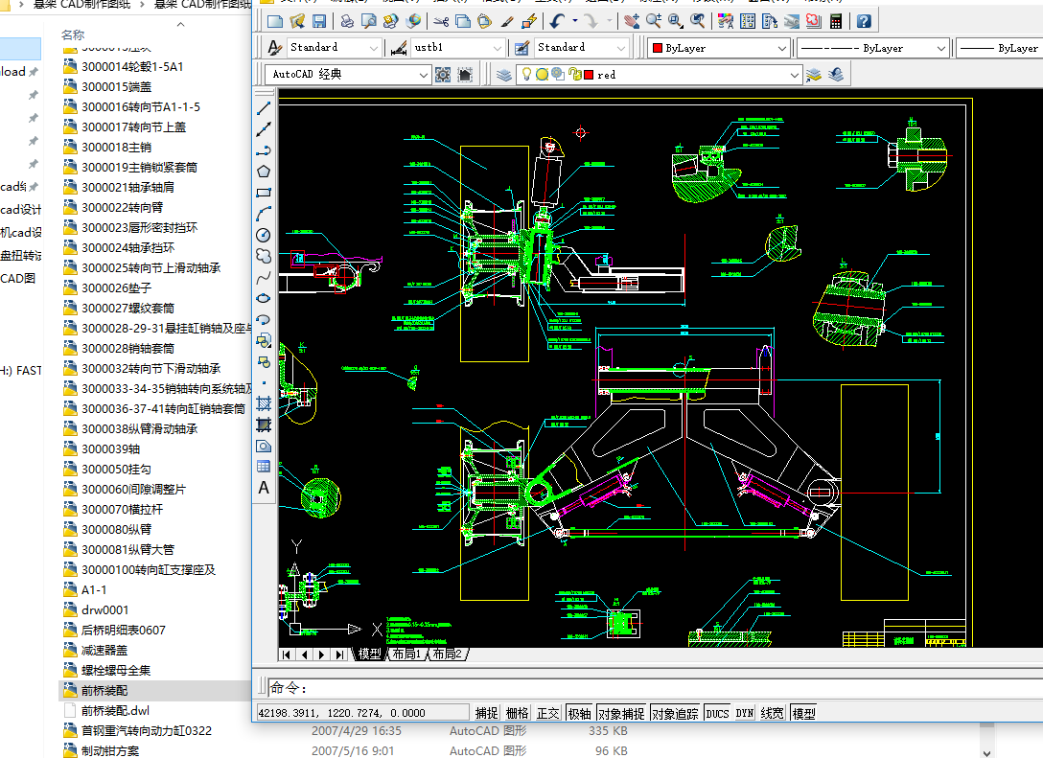Toggle Ortho mode (正交) on

(x=547, y=712)
